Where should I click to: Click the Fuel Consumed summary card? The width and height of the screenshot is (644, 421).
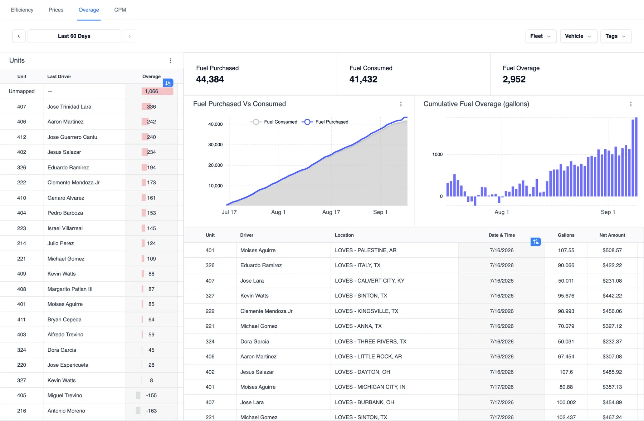(414, 74)
